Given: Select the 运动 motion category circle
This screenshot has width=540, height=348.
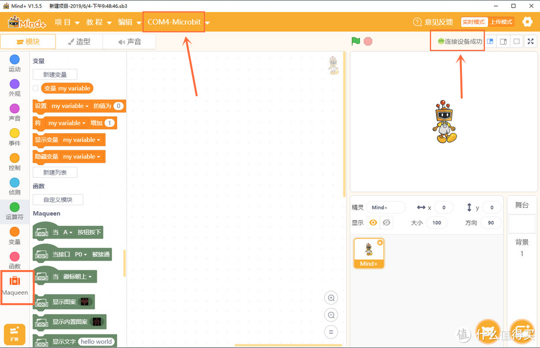Looking at the screenshot, I should 14,59.
